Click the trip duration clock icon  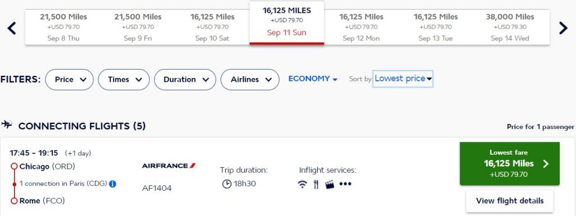pos(227,184)
